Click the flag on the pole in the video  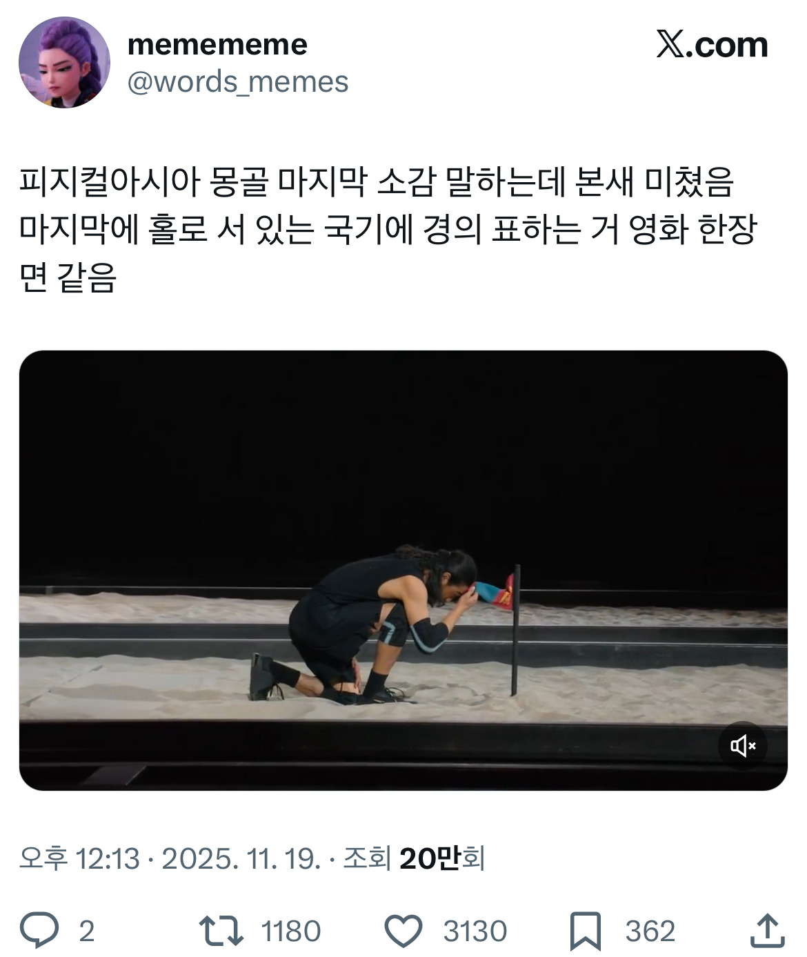tap(495, 593)
